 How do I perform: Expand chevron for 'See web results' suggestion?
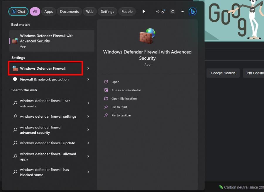tap(88, 103)
